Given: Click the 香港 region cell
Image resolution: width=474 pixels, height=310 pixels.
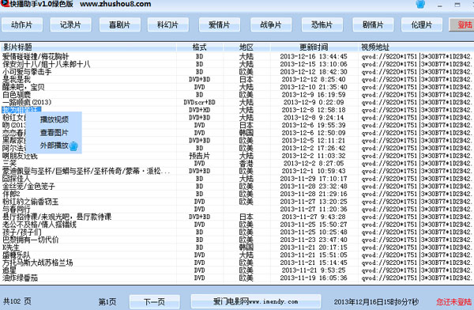Looking at the screenshot, I should click(246, 164).
